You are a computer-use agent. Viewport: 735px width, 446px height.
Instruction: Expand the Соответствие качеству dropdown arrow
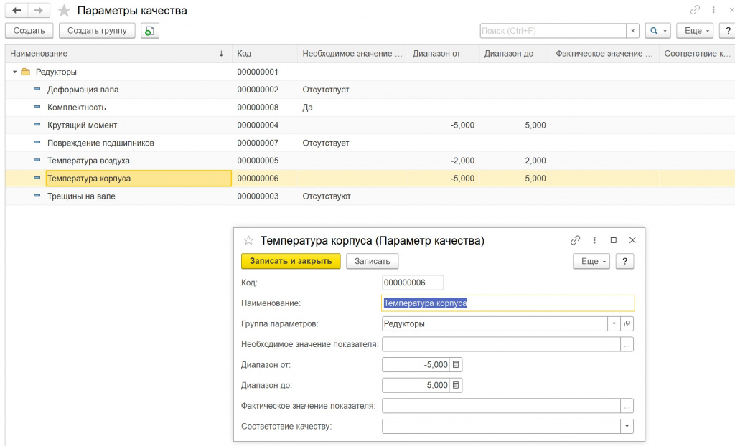(627, 427)
